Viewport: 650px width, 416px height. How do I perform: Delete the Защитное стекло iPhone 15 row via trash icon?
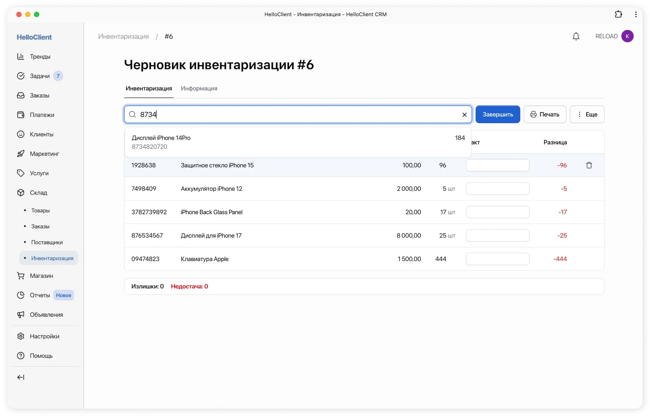(x=589, y=165)
